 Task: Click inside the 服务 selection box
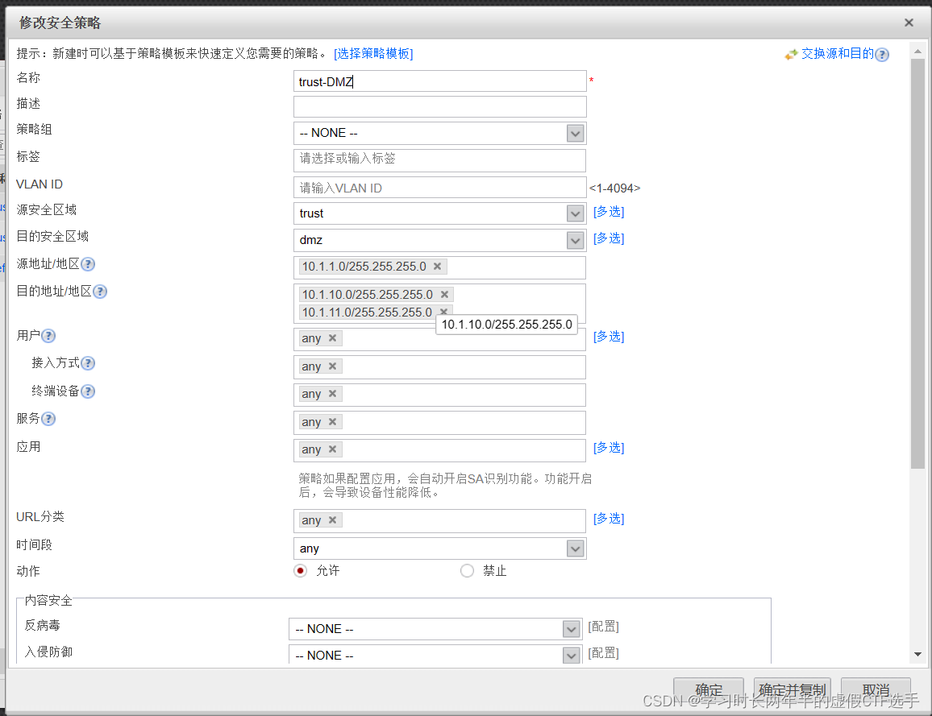(x=440, y=423)
